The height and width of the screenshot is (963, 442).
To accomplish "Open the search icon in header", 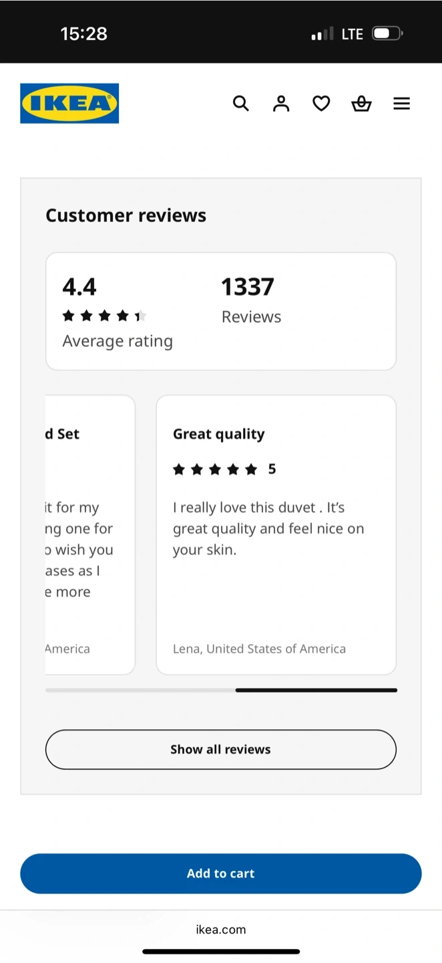I will 241,104.
